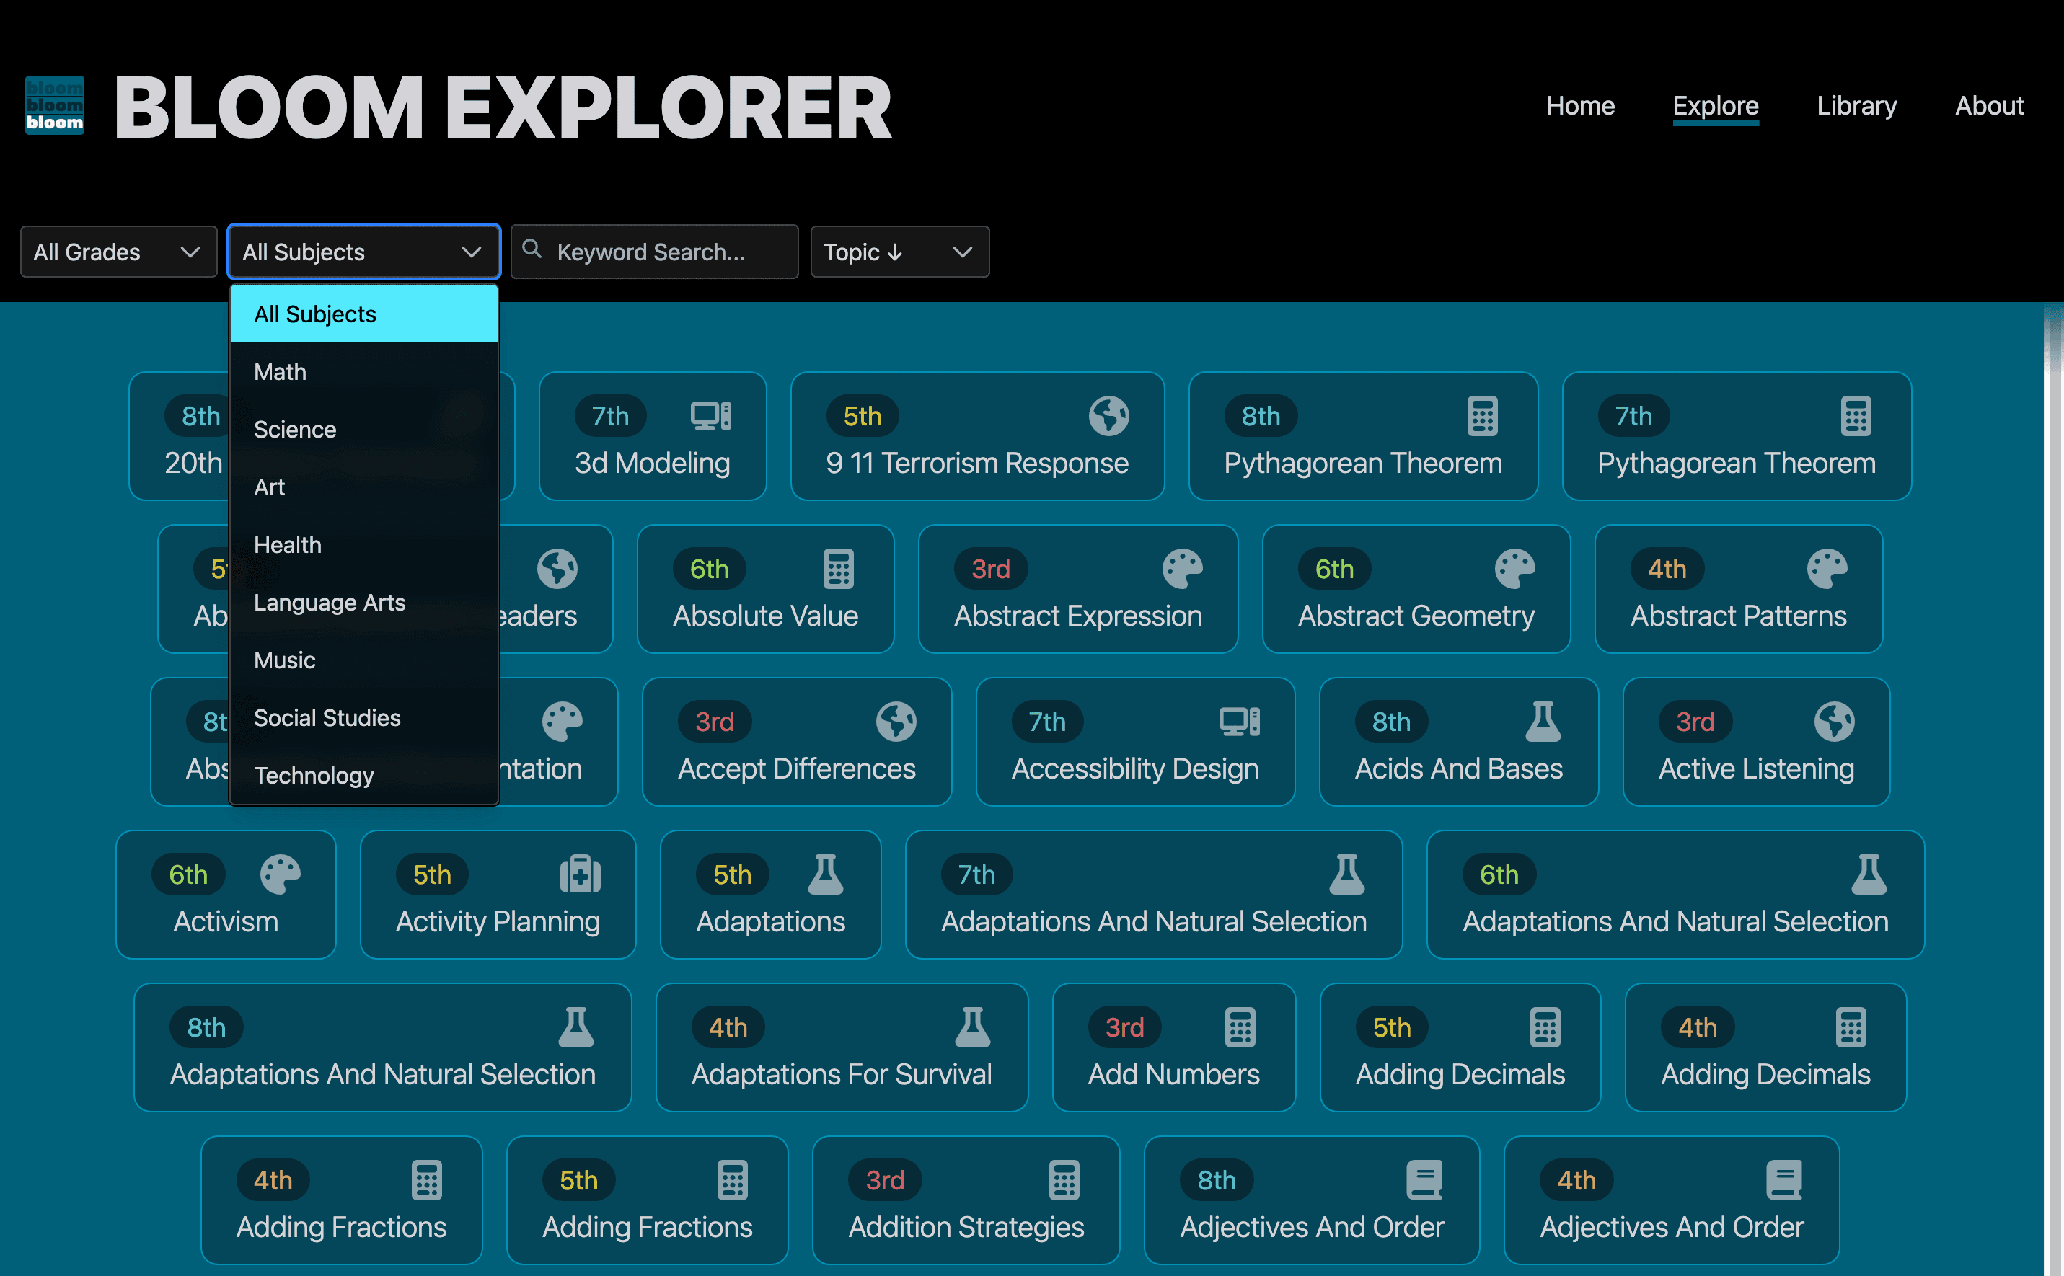
Task: Click computer icon on 3d Modeling card
Action: (x=711, y=416)
